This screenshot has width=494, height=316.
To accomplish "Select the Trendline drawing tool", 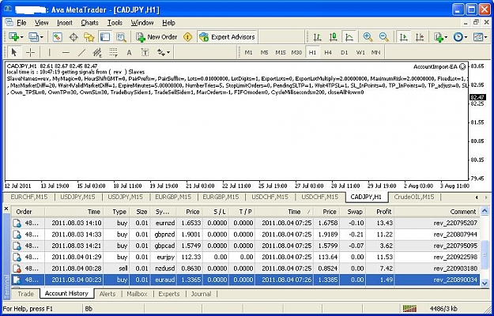I will pyautogui.click(x=81, y=53).
